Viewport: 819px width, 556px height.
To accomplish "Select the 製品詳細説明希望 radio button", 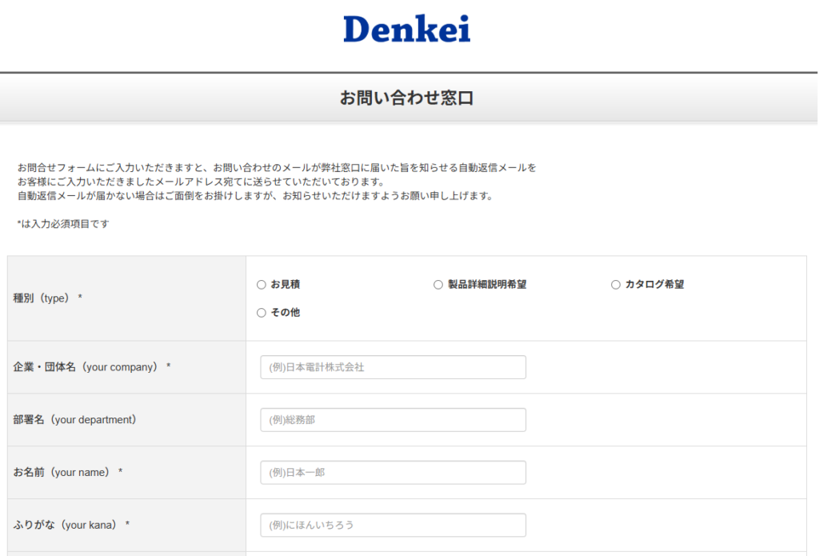I will point(438,284).
